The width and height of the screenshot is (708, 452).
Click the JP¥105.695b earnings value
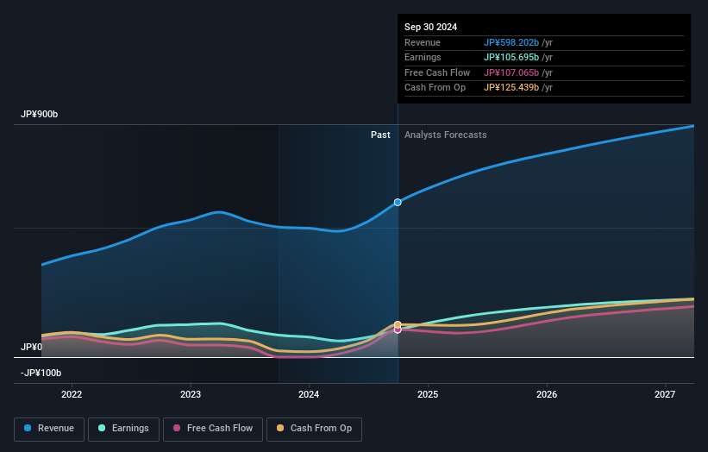(x=511, y=57)
